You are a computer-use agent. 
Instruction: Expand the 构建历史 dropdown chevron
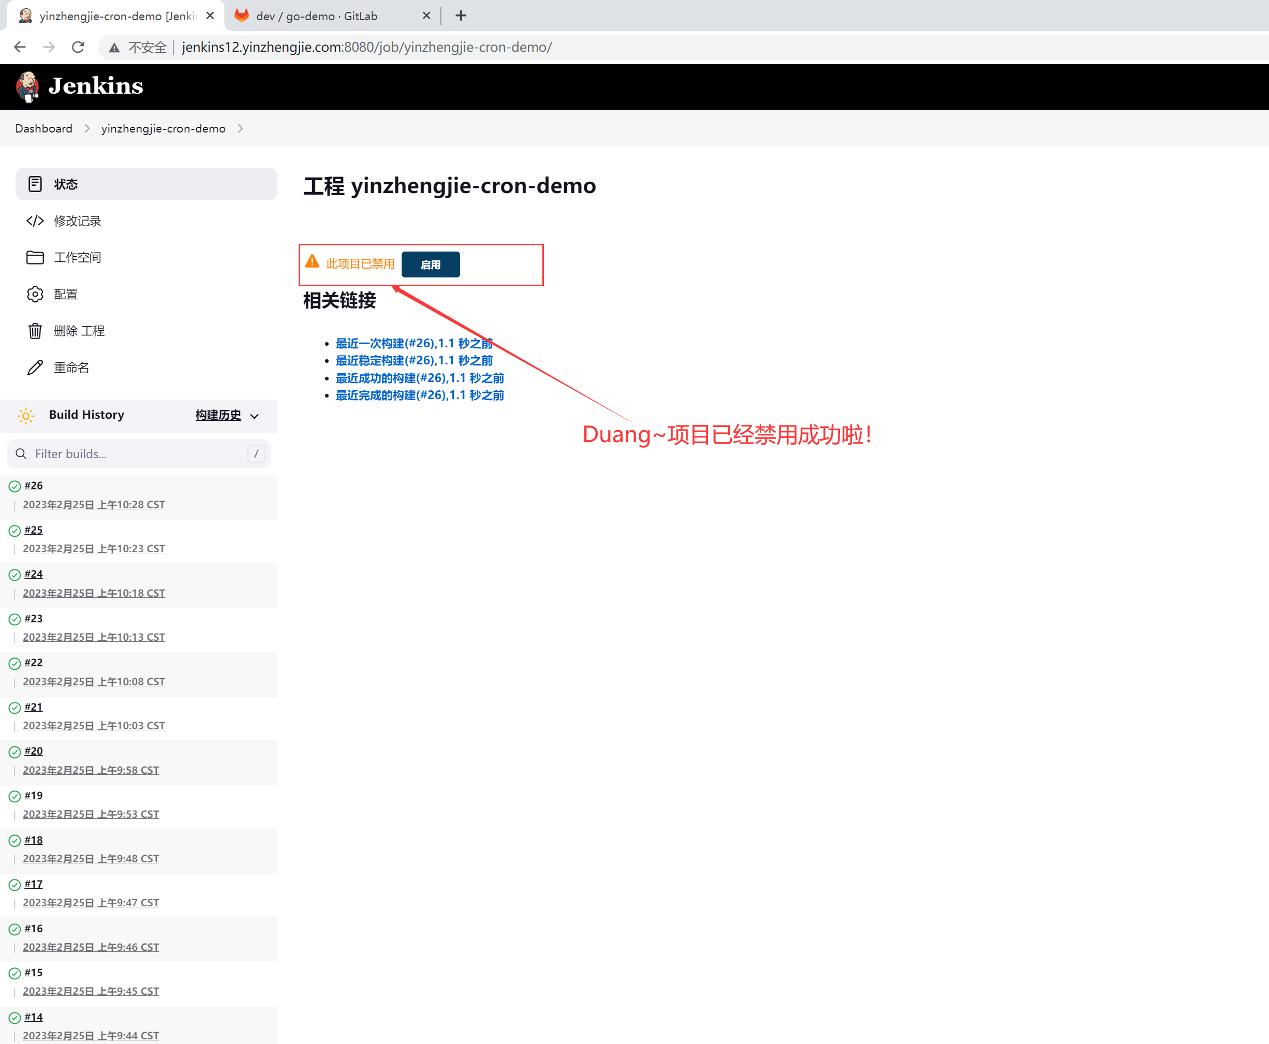pyautogui.click(x=254, y=416)
